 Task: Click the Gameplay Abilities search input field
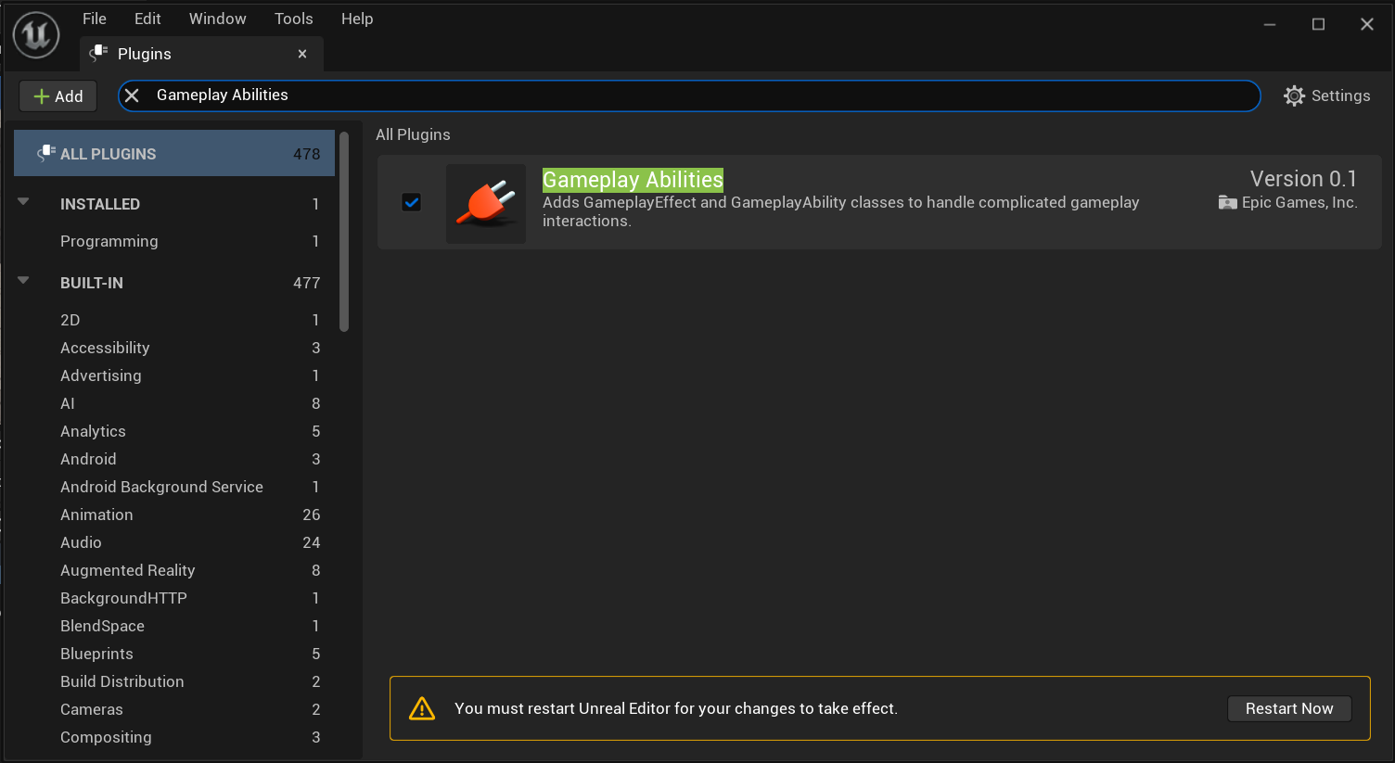[689, 95]
